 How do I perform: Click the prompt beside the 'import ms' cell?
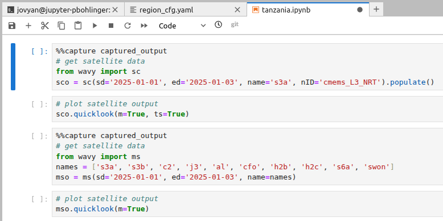coord(40,136)
